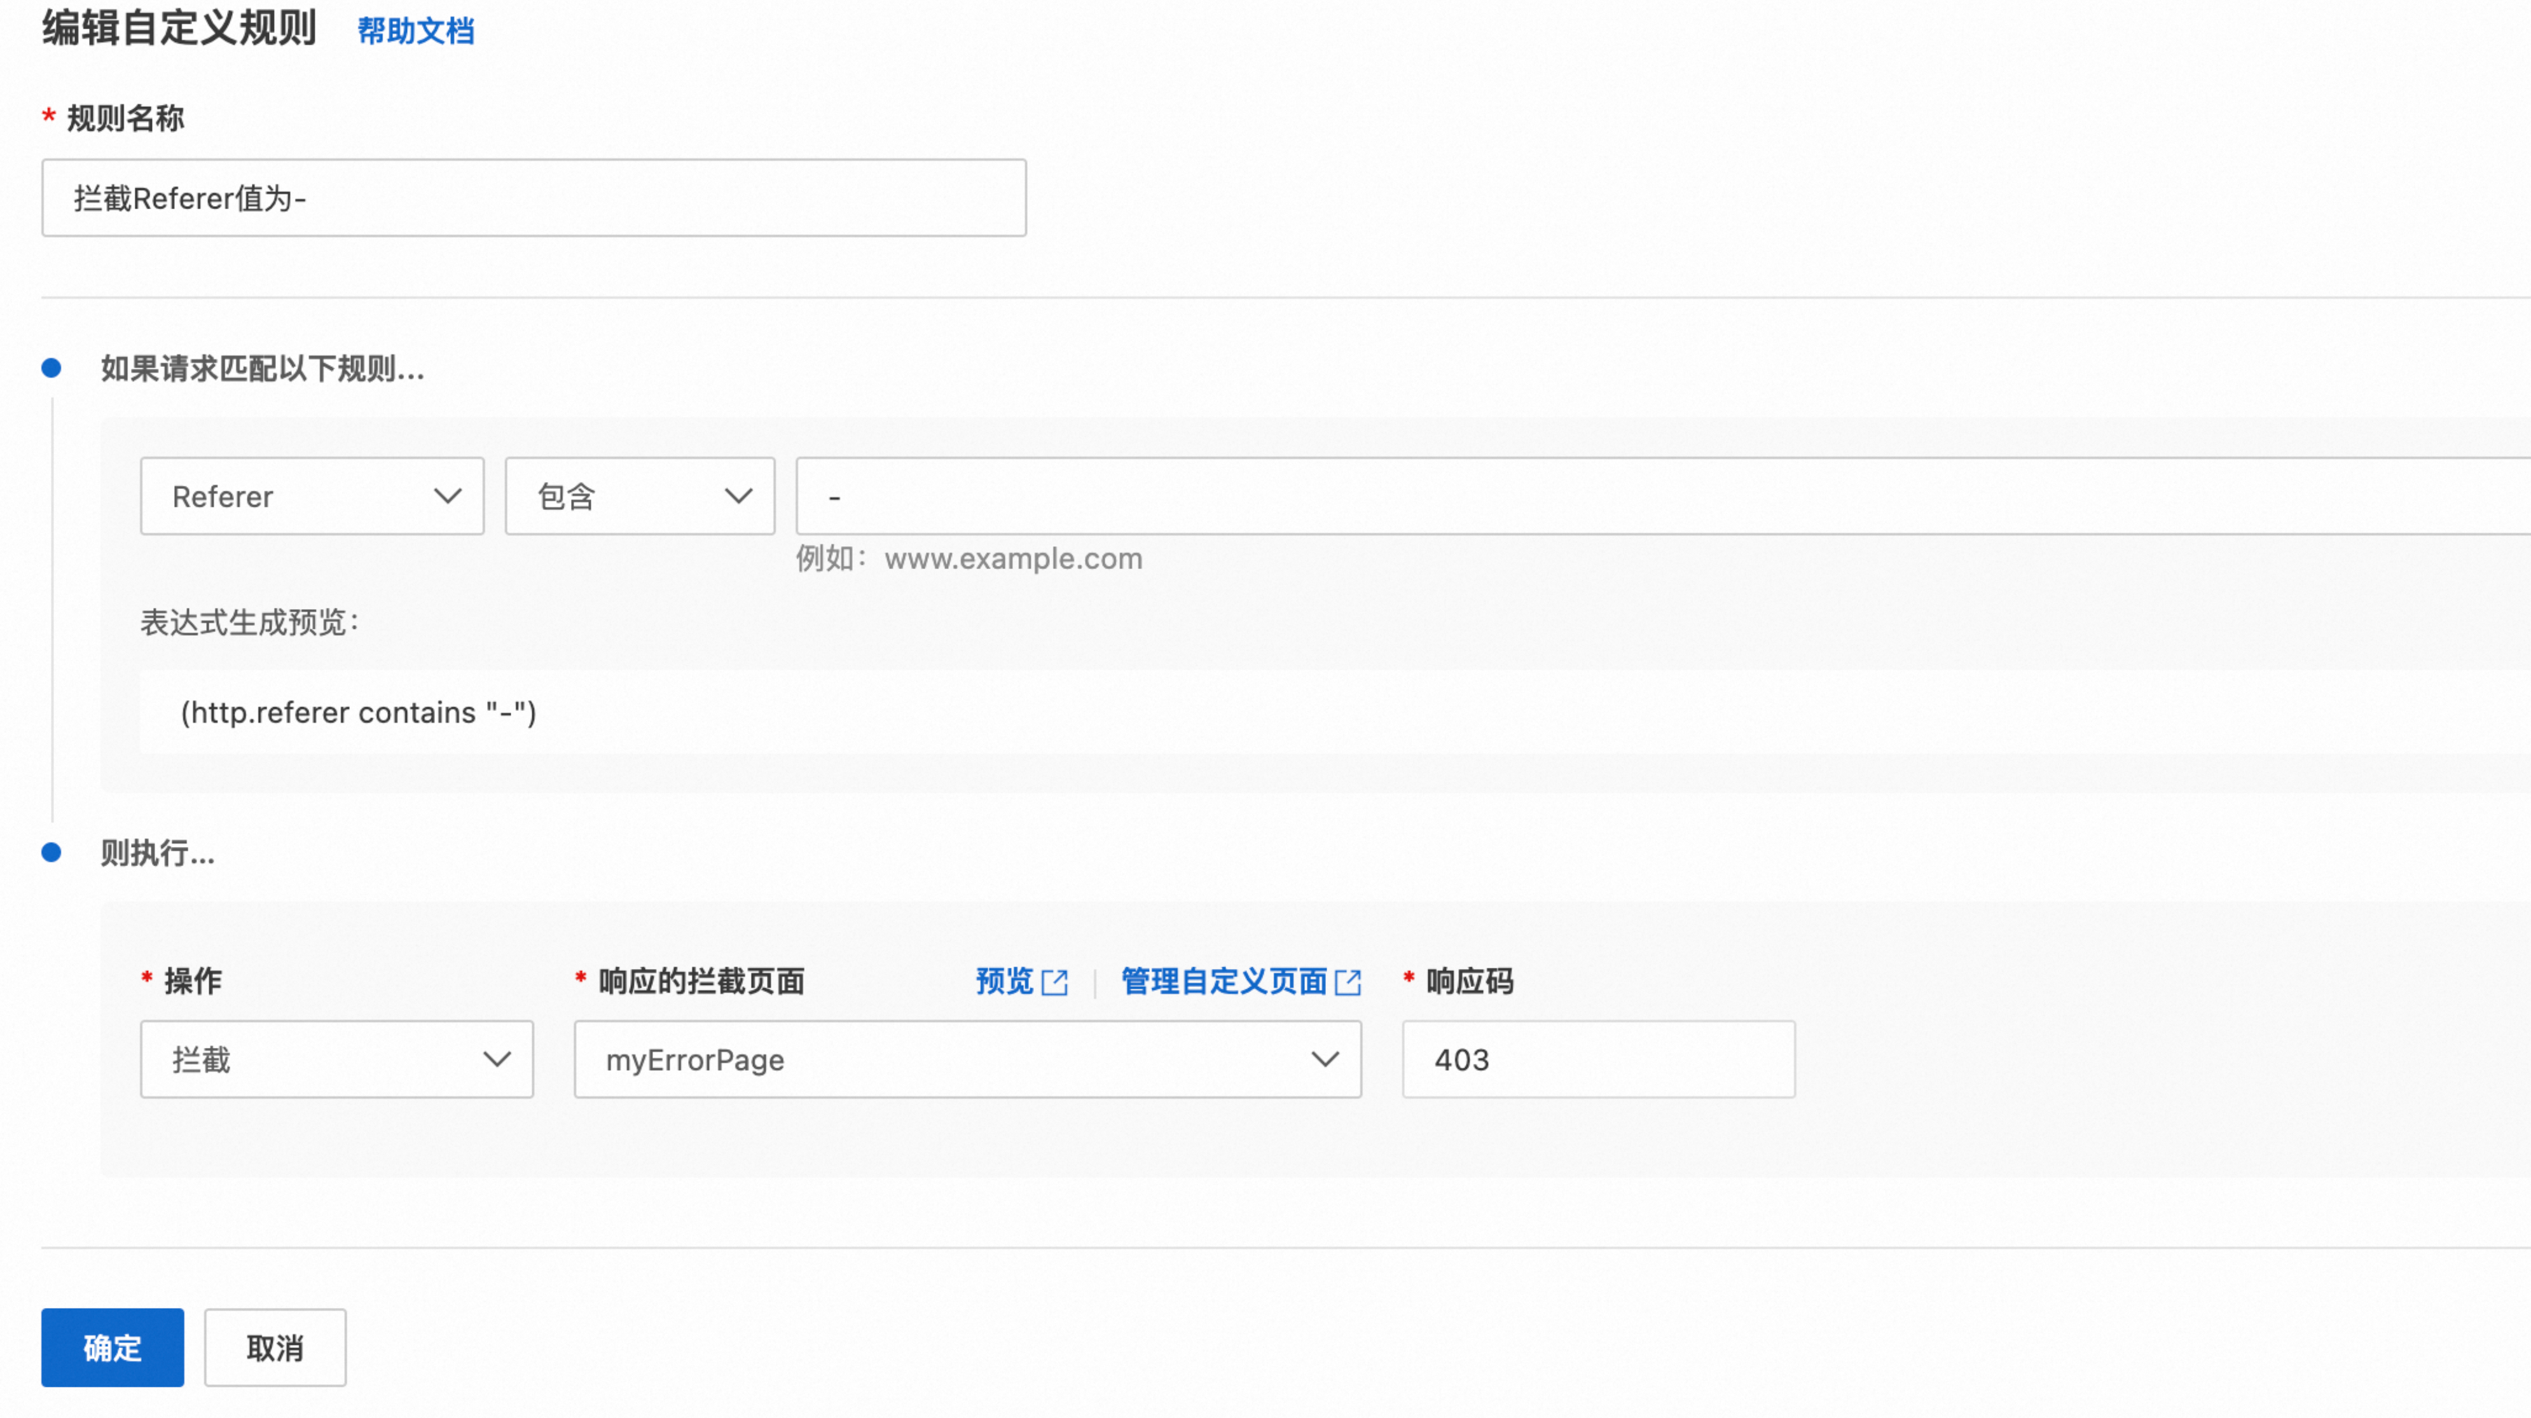This screenshot has width=2531, height=1418.
Task: Click the chevron arrow in the 拦截 dropdown
Action: 497,1059
